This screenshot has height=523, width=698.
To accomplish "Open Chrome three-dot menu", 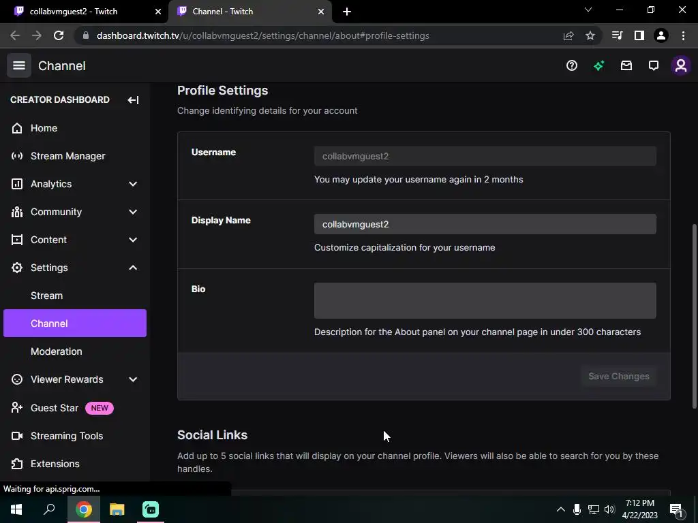I will (683, 35).
